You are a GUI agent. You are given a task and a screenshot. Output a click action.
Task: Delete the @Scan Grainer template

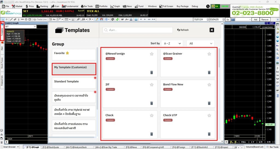point(209,72)
